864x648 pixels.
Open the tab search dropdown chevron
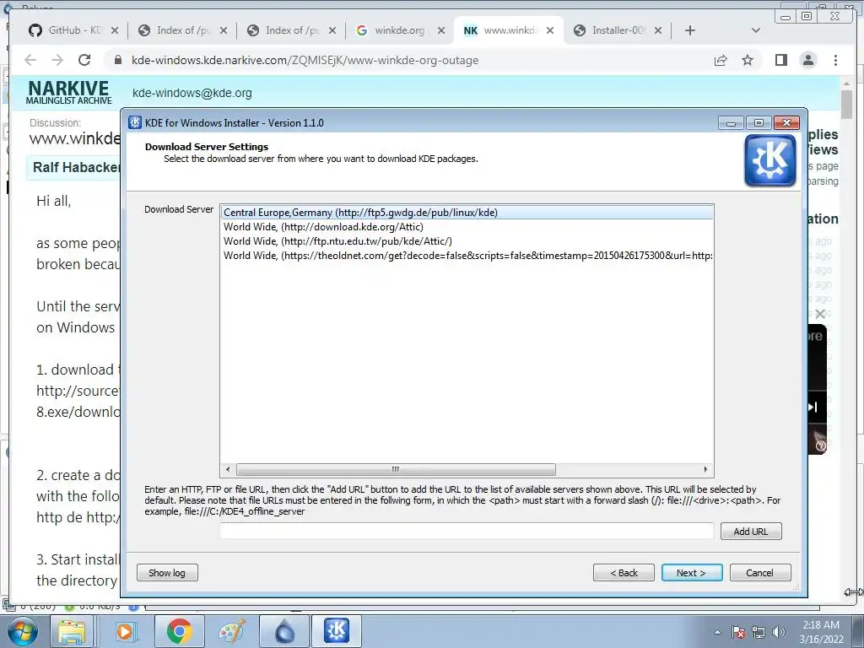pyautogui.click(x=756, y=30)
